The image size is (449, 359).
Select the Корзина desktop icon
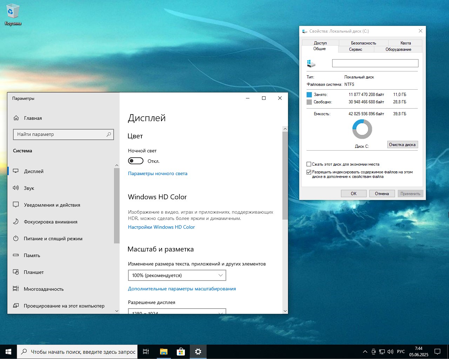tap(13, 15)
